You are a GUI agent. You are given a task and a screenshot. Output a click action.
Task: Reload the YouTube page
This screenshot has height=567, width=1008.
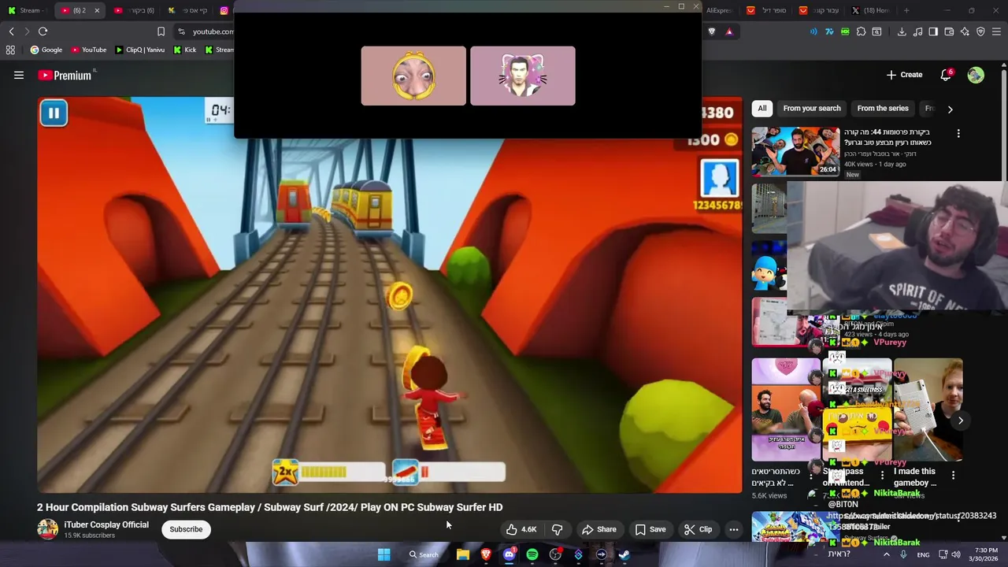click(43, 31)
